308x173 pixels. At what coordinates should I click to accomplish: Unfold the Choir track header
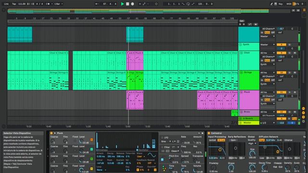point(242,53)
